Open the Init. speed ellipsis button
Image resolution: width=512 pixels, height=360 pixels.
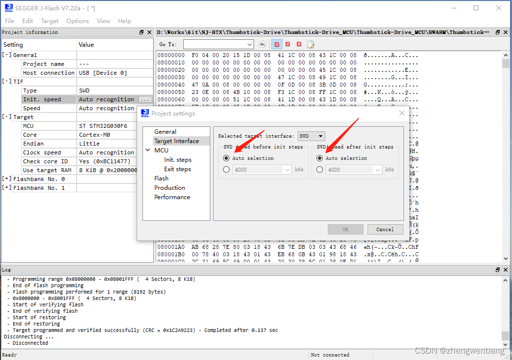[x=145, y=99]
